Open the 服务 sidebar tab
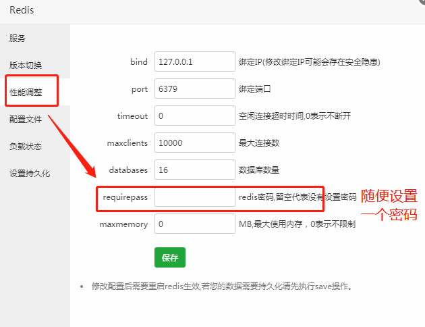Image resolution: width=425 pixels, height=327 pixels. click(x=18, y=38)
